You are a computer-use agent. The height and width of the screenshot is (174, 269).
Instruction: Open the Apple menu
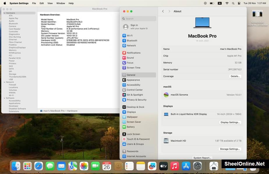click(x=5, y=3)
